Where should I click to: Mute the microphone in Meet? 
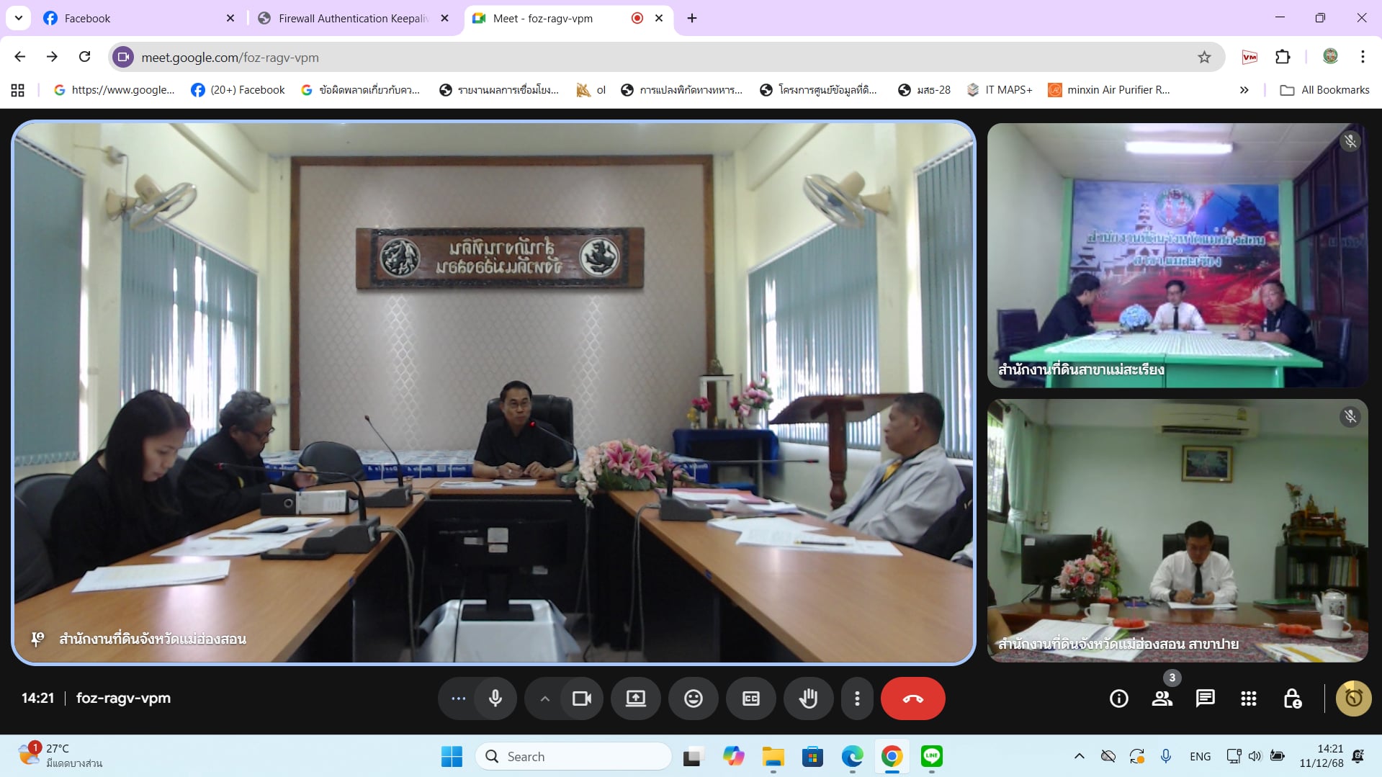coord(495,699)
